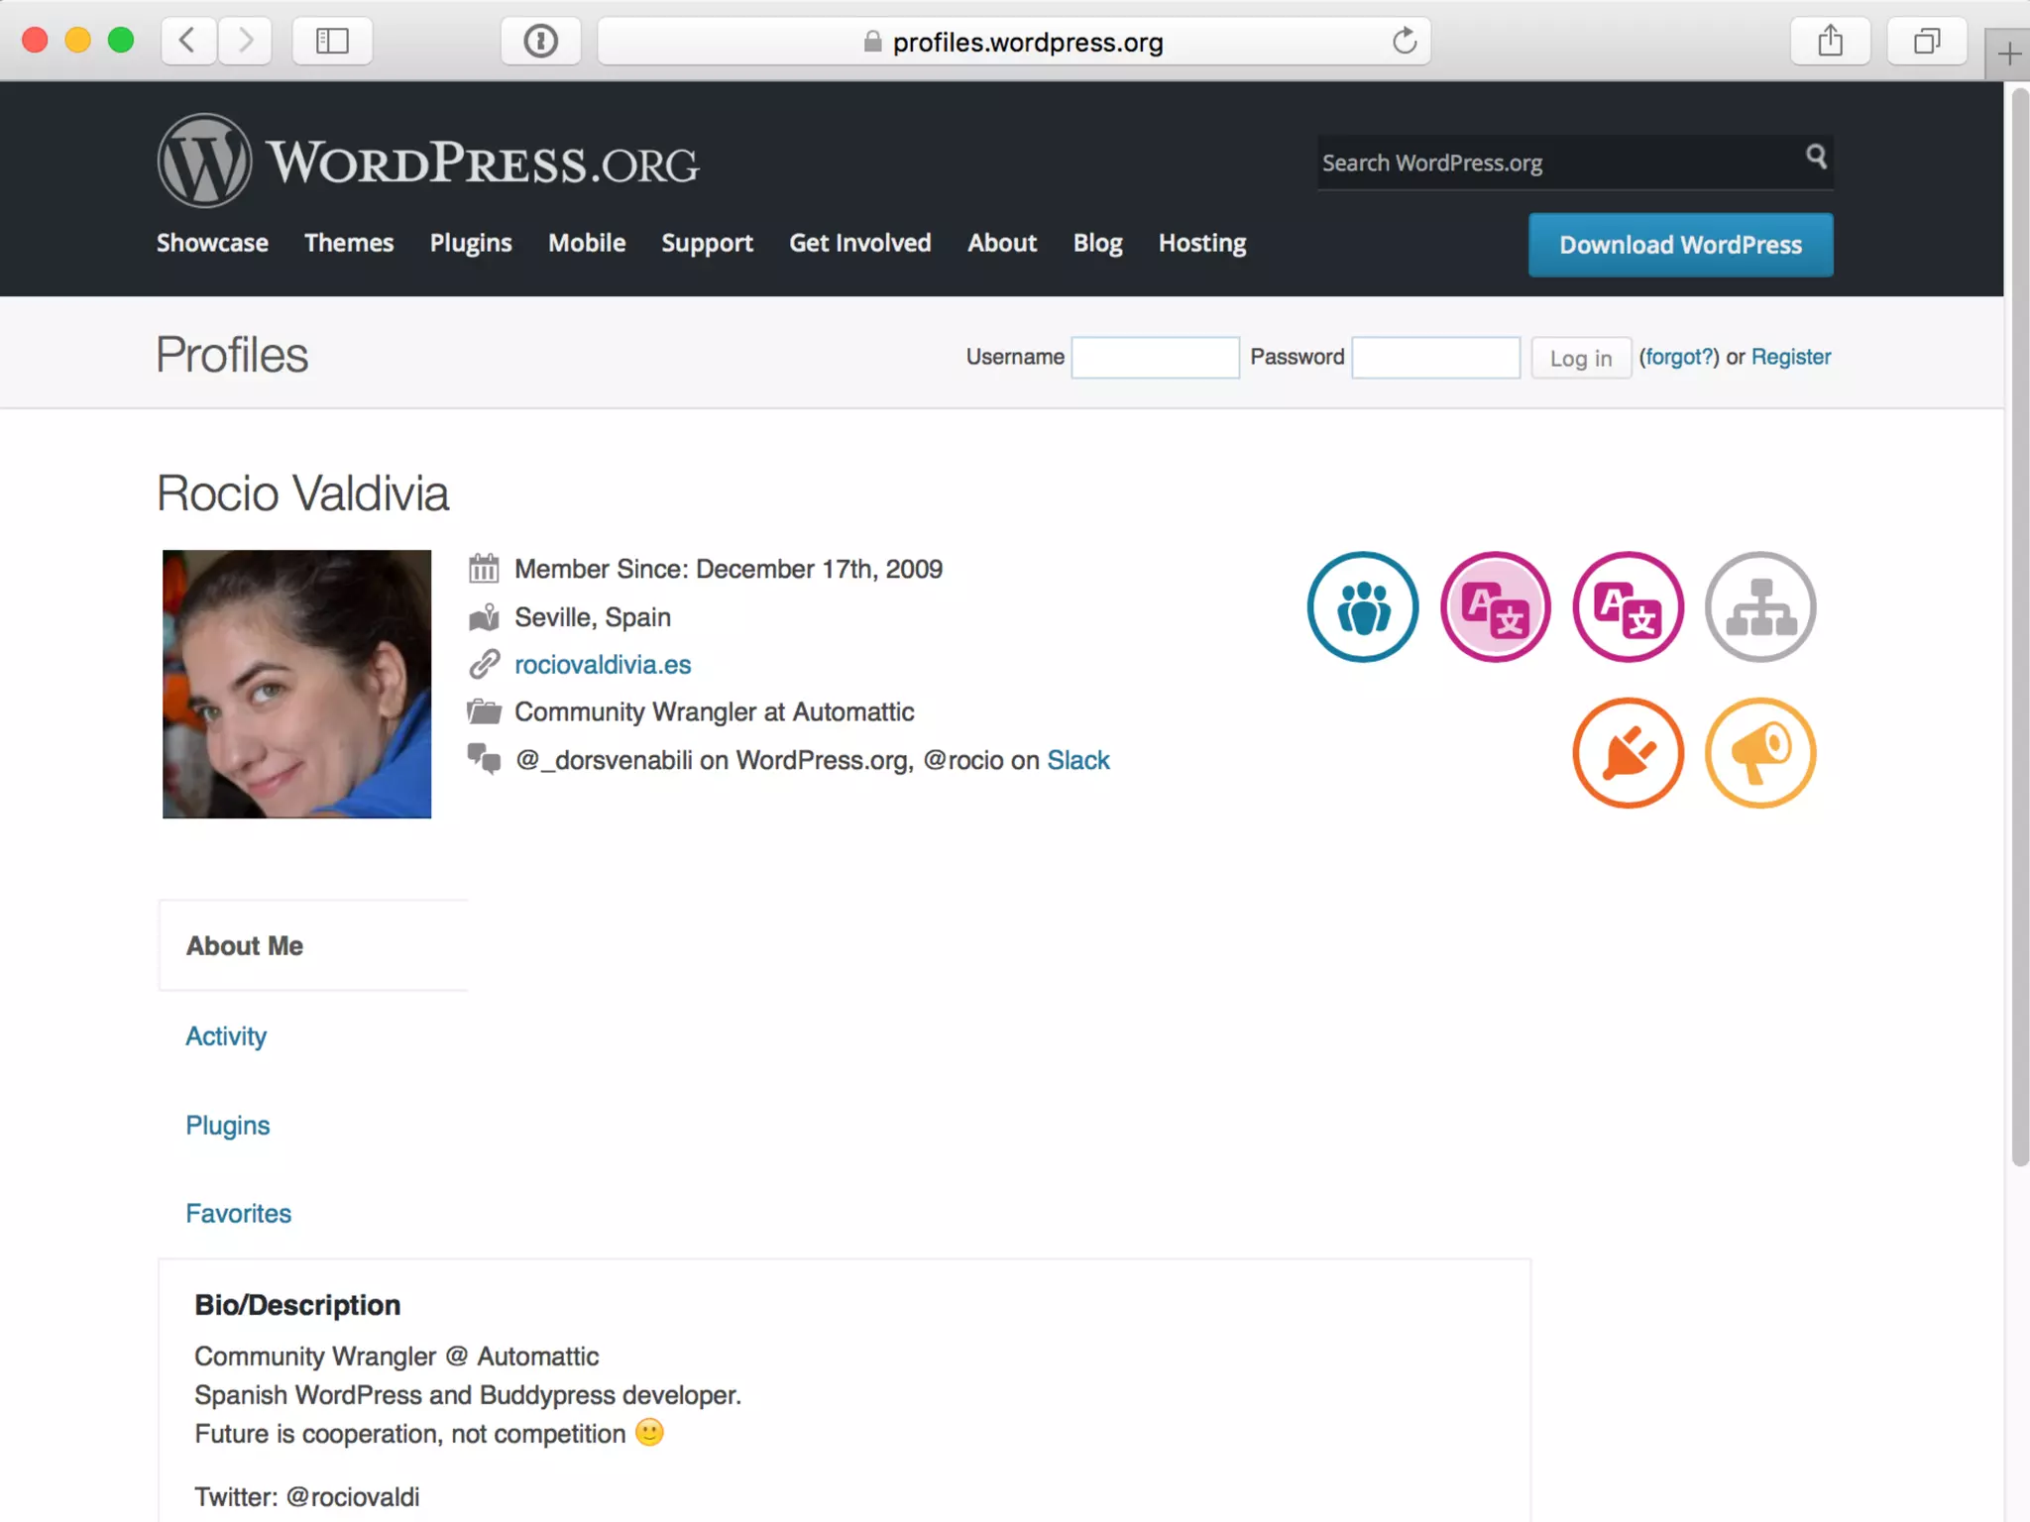
Task: Click into the Username input field
Action: coord(1155,358)
